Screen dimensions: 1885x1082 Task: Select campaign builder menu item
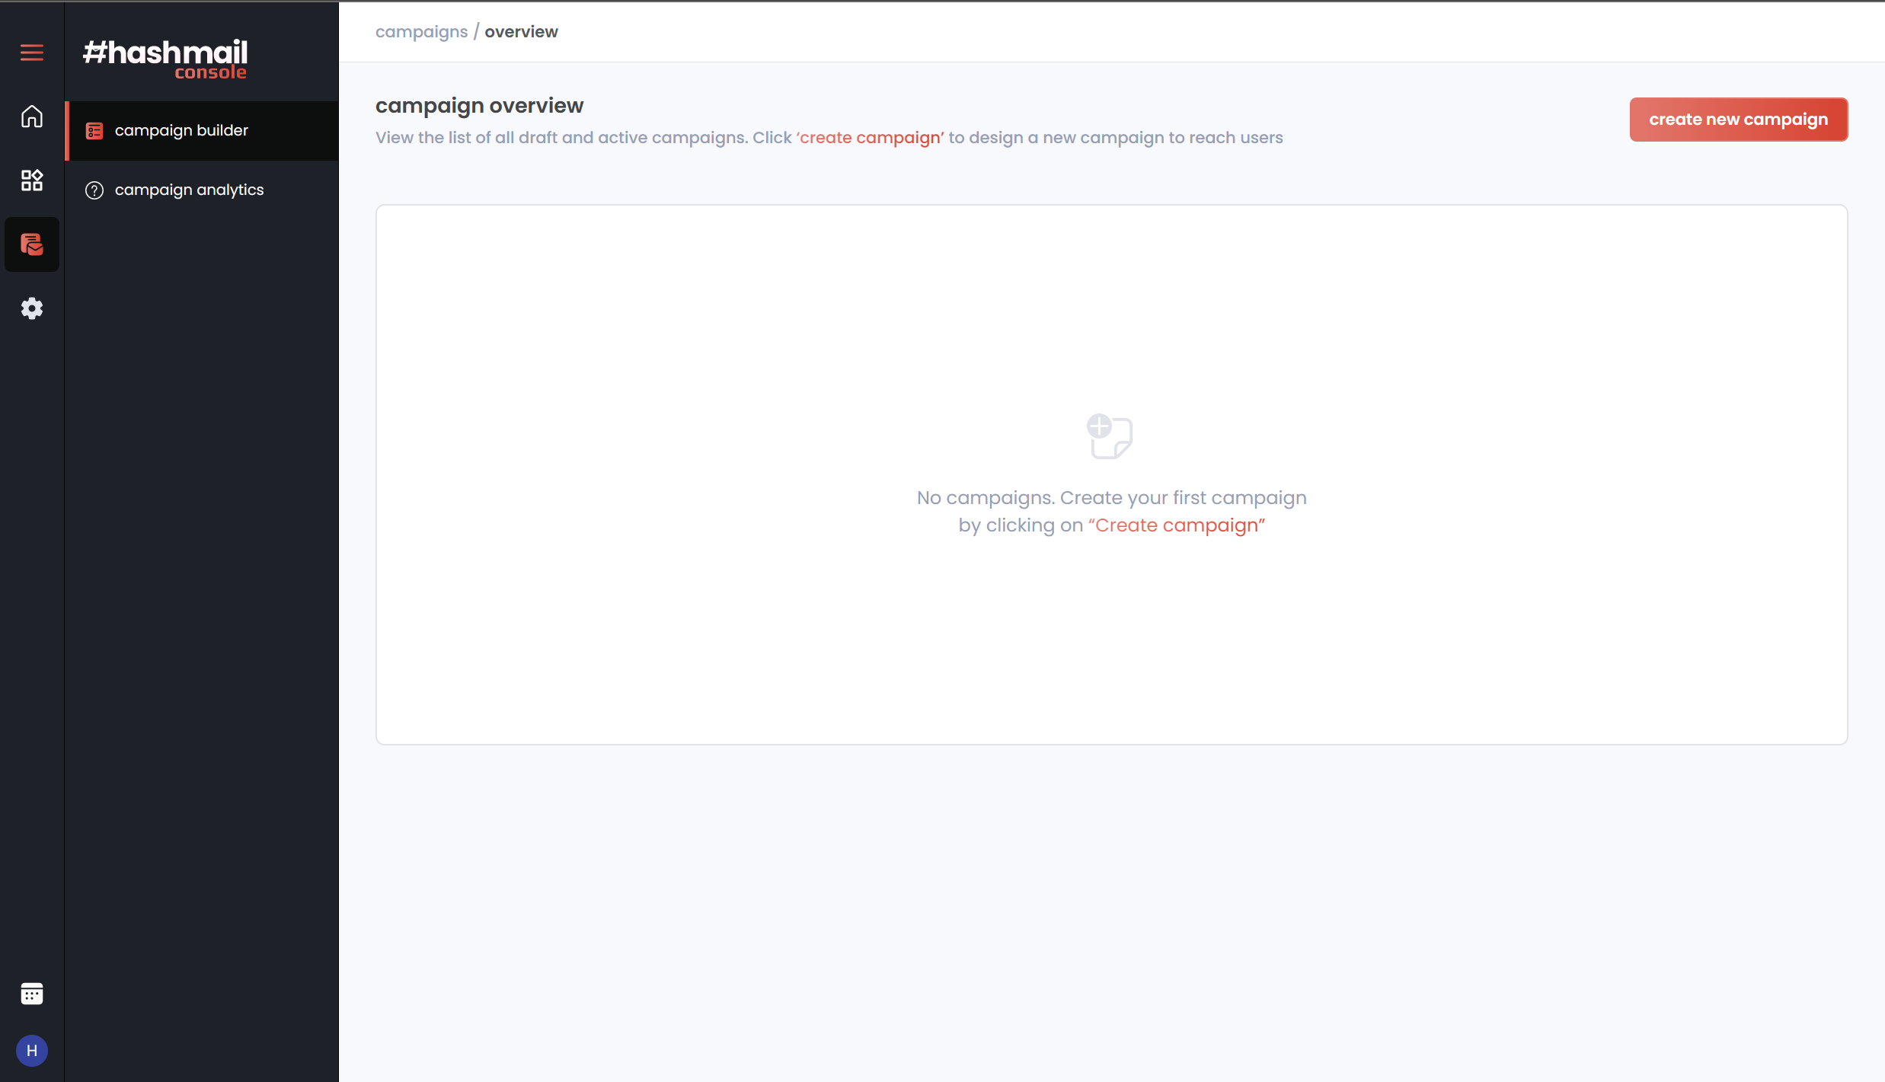tap(181, 130)
